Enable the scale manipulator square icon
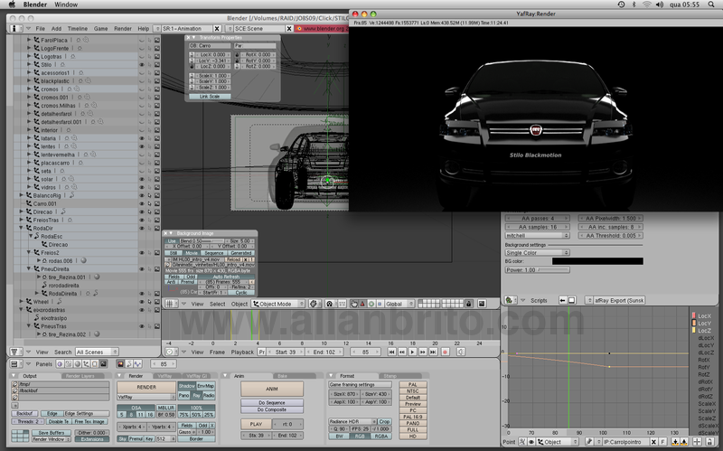 pos(380,304)
